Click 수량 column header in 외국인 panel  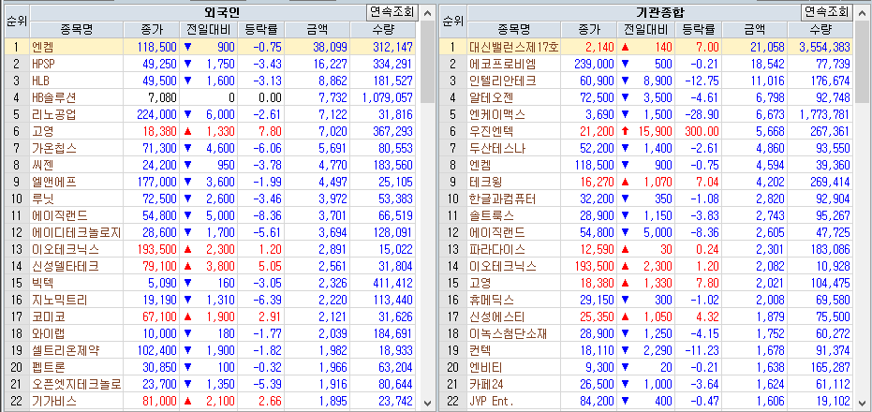pyautogui.click(x=384, y=30)
